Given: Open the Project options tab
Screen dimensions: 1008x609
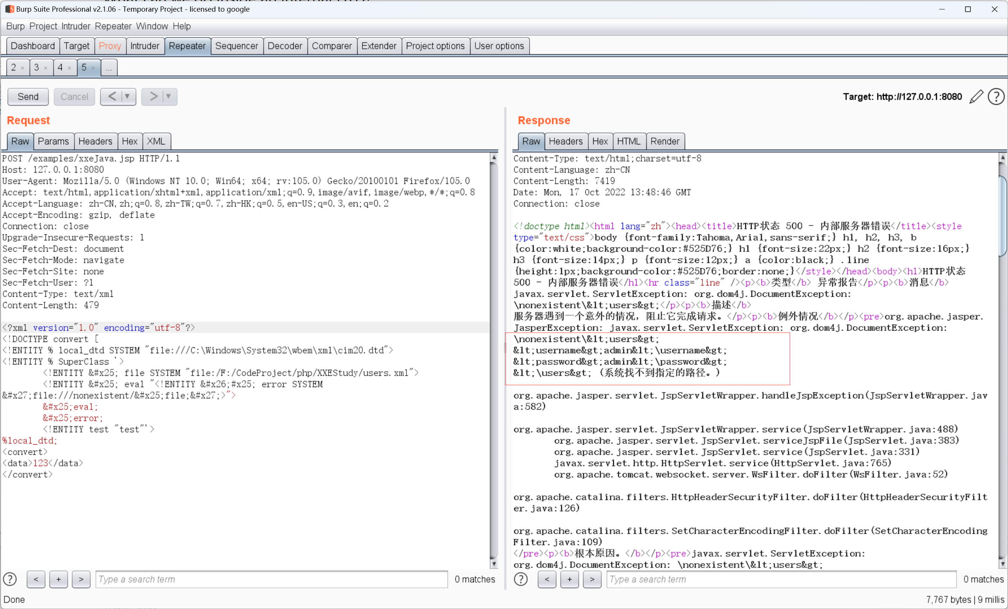Looking at the screenshot, I should point(435,46).
